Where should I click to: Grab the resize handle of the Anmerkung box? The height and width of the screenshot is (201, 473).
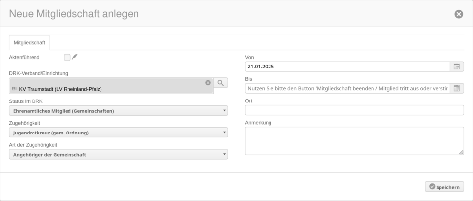coord(461,152)
